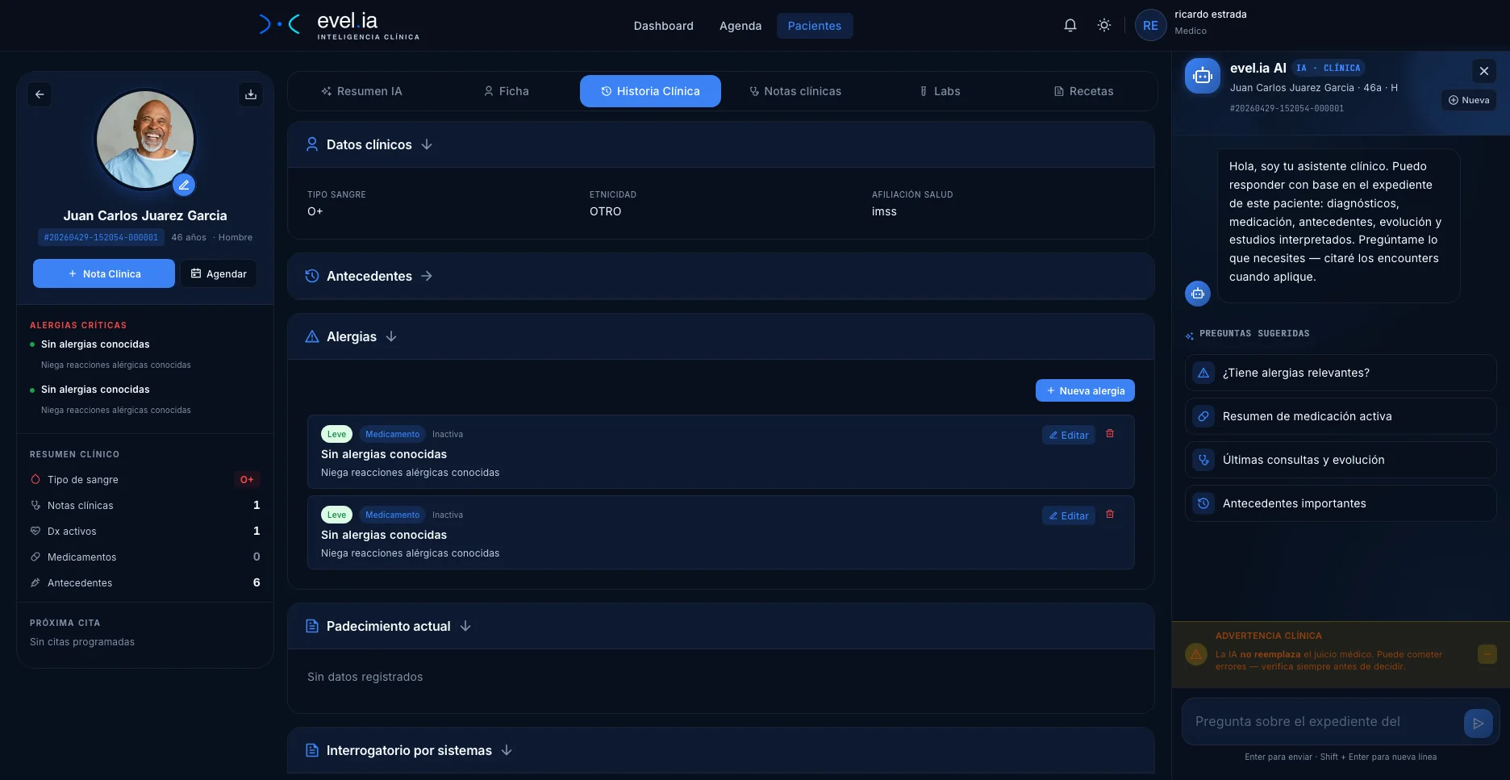1510x780 pixels.
Task: Click the Agendar button
Action: coord(219,273)
